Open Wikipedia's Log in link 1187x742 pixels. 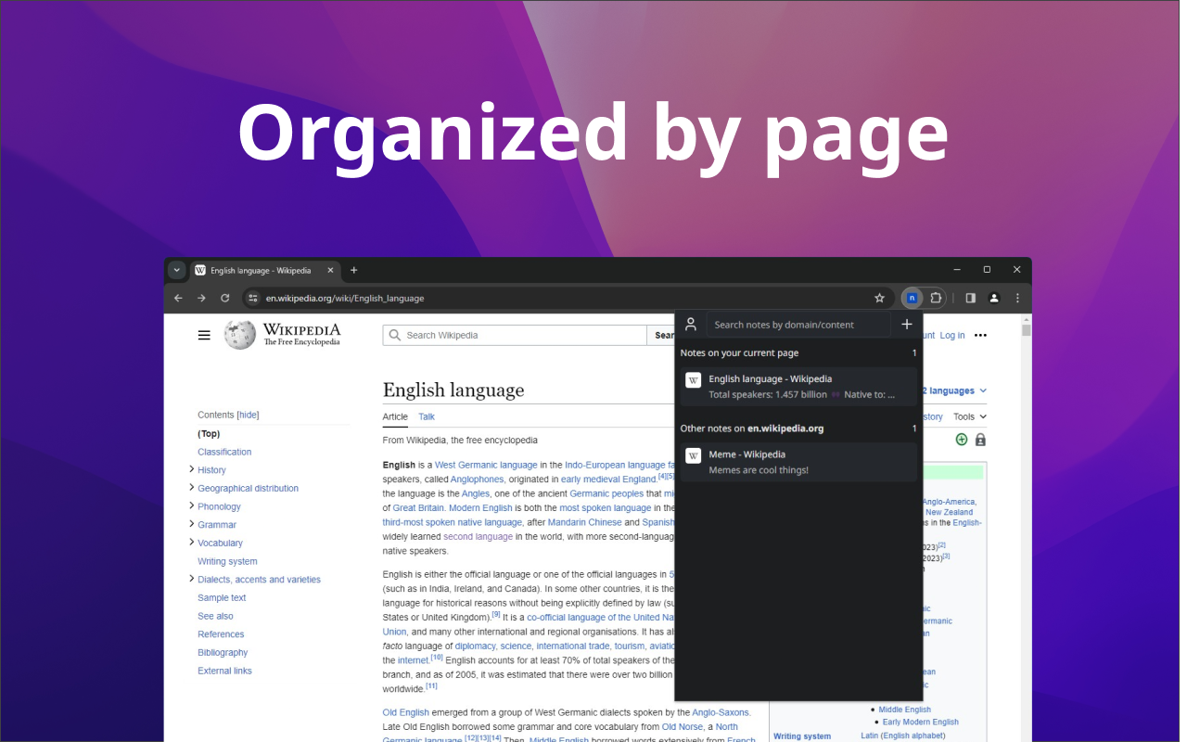tap(952, 335)
